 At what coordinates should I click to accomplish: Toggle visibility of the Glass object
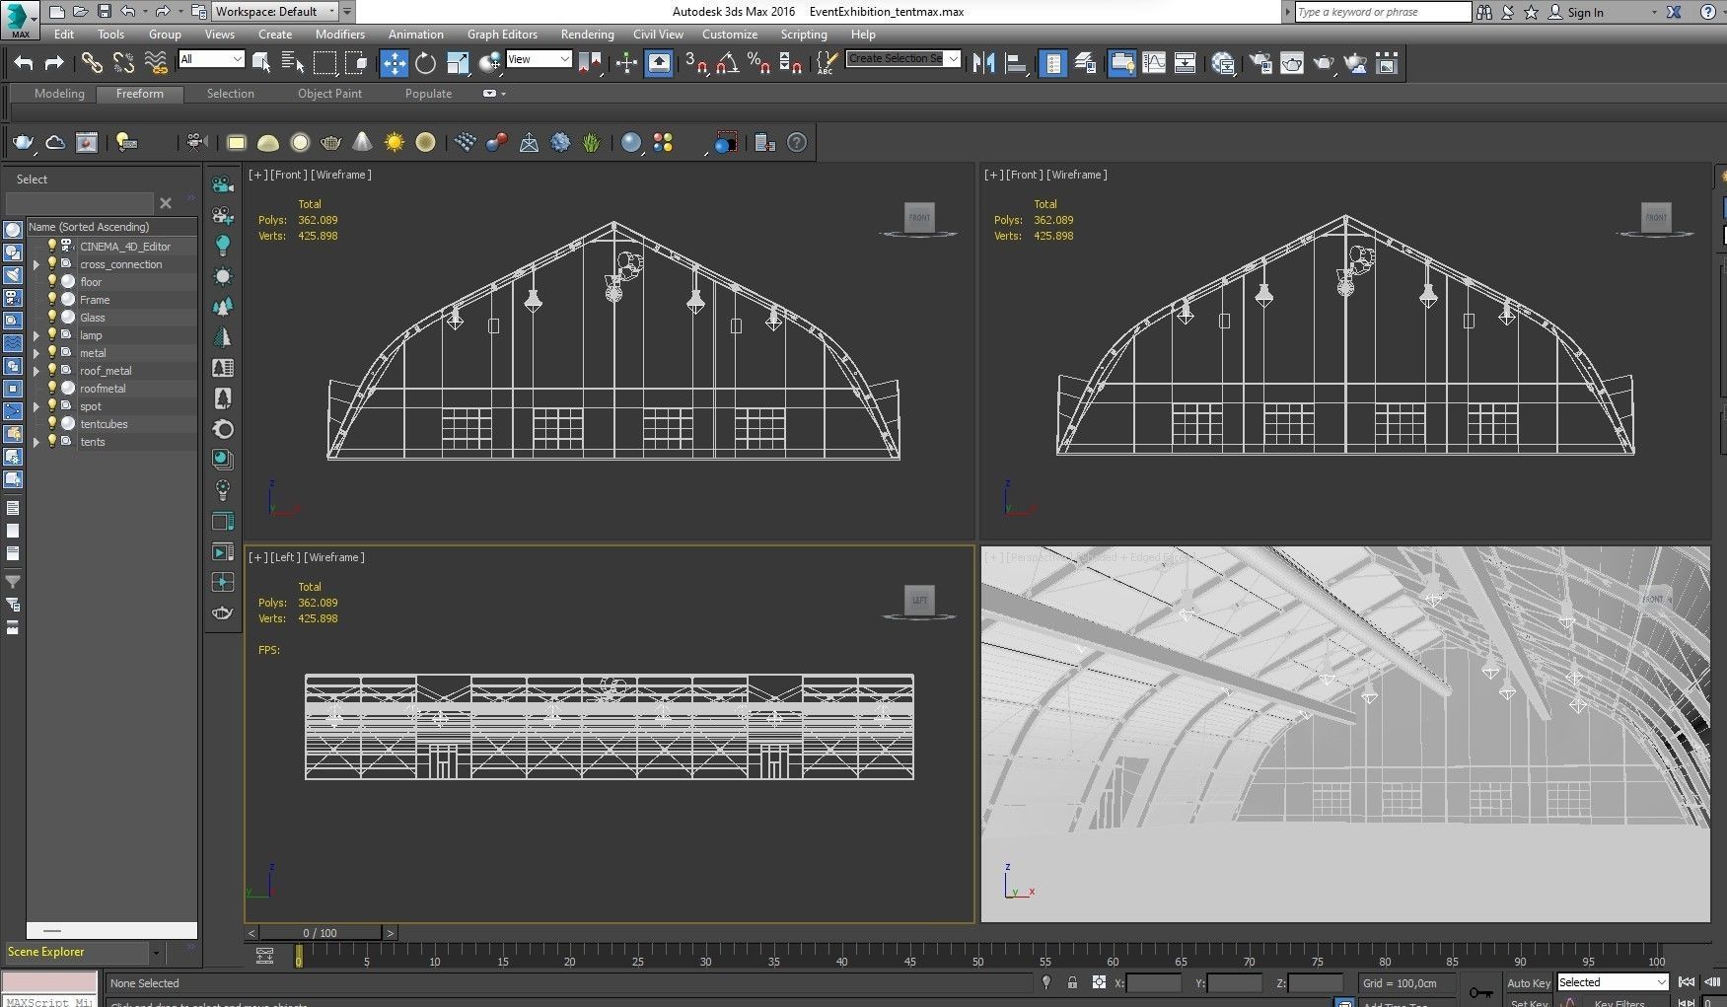(x=52, y=318)
